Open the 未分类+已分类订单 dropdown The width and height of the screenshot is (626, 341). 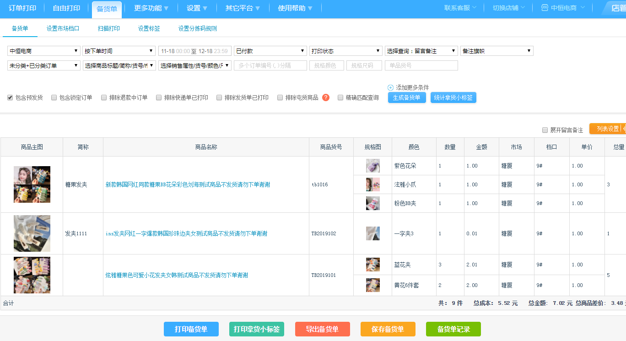pos(44,65)
